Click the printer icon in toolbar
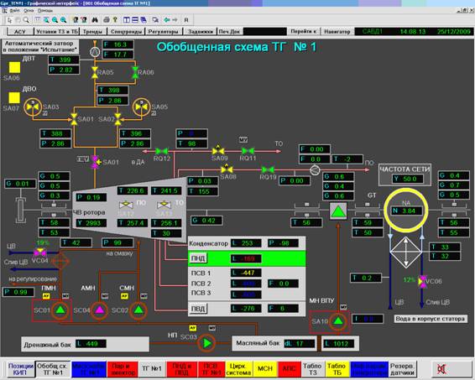 pyautogui.click(x=107, y=20)
